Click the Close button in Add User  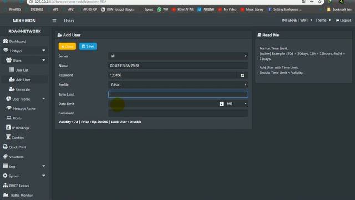click(x=67, y=46)
